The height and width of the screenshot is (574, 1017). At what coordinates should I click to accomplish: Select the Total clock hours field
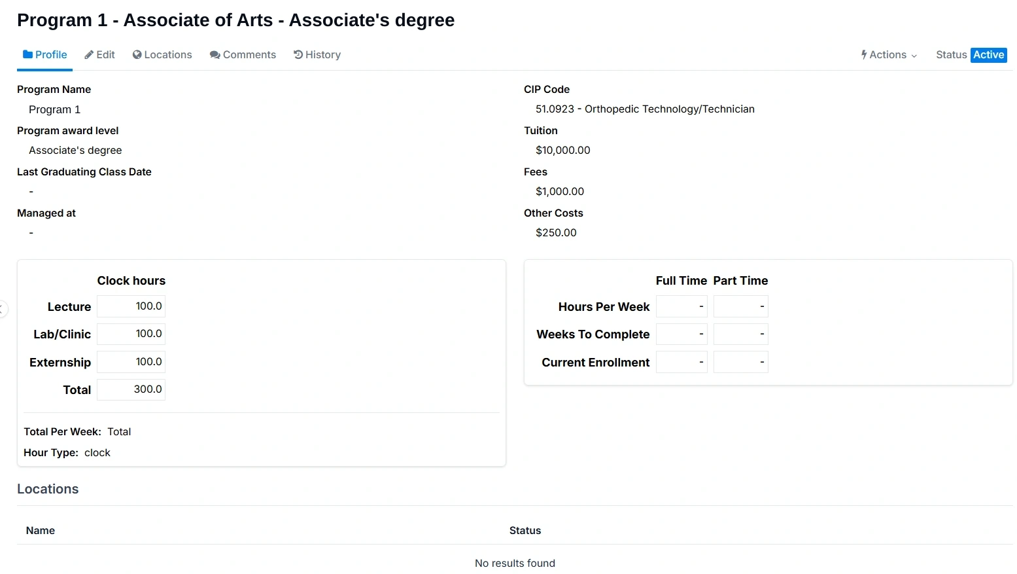coord(131,389)
